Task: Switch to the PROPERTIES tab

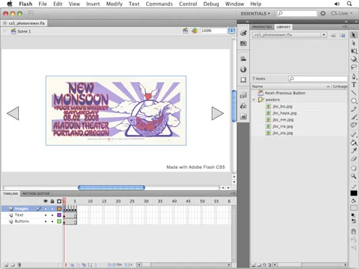Action: coord(262,27)
